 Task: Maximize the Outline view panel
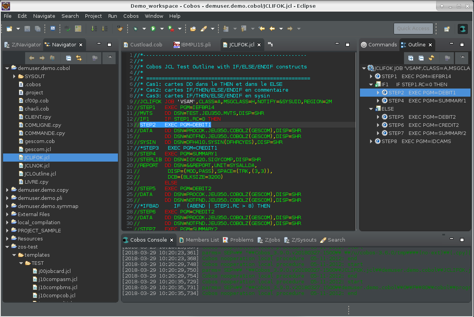[462, 44]
